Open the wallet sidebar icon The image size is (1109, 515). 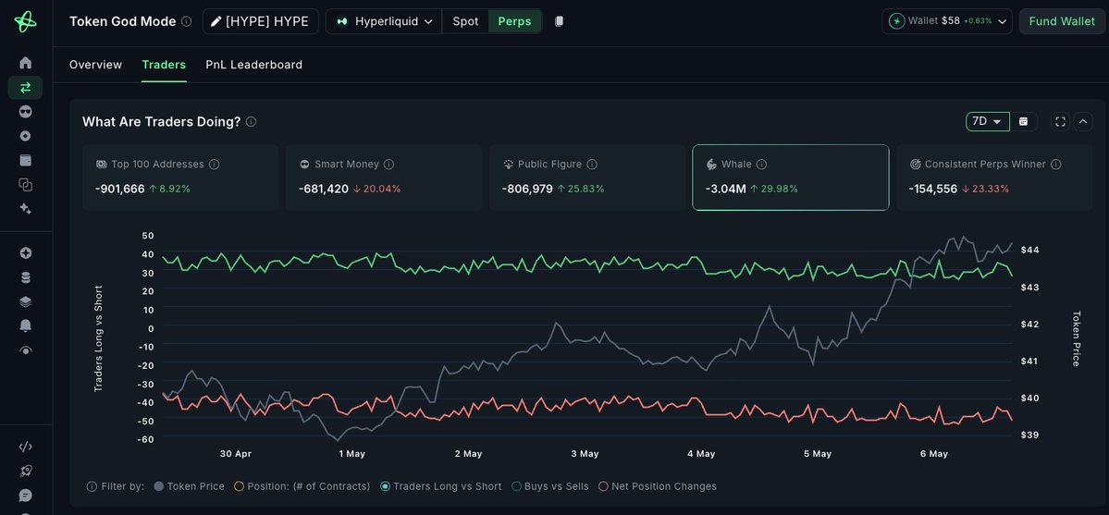[26, 160]
